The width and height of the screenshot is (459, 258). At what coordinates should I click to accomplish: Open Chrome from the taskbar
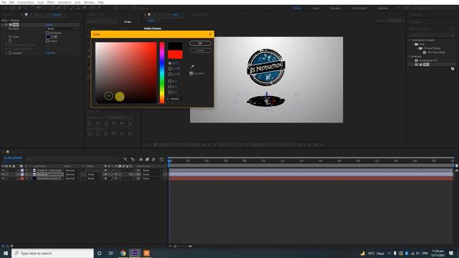coord(123,253)
